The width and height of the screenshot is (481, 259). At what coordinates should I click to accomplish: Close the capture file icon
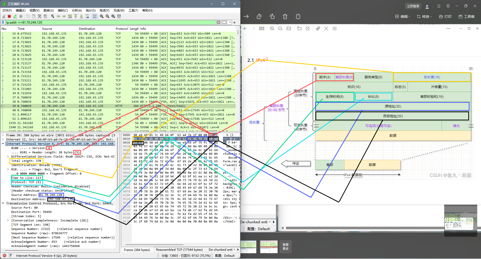[40, 16]
